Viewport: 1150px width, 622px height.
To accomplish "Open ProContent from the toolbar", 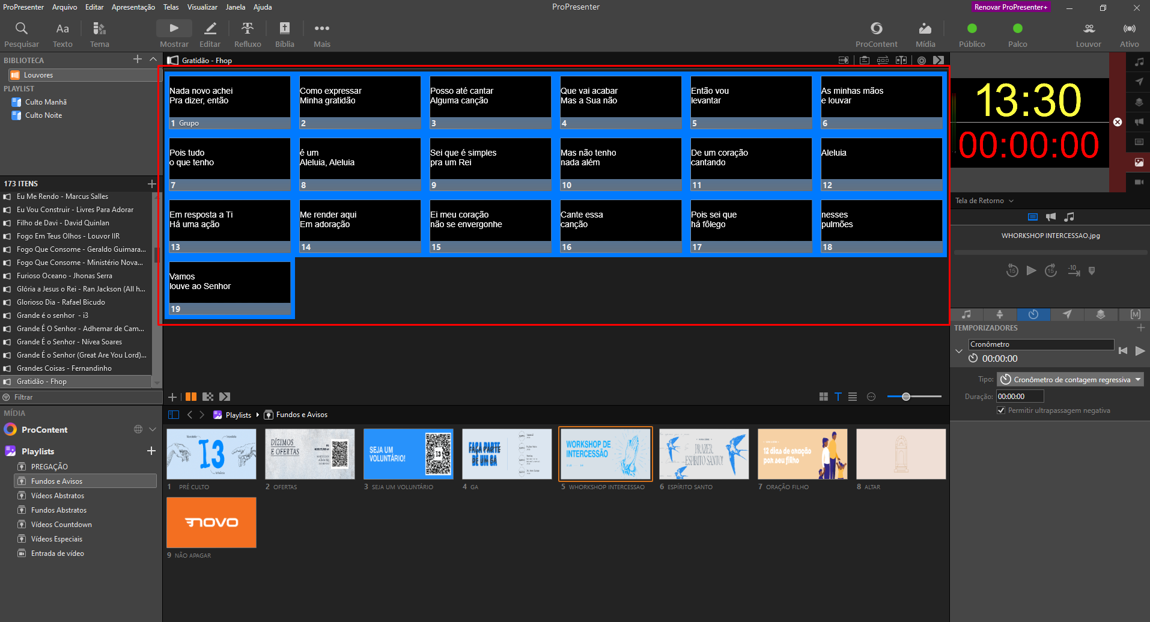I will point(877,35).
